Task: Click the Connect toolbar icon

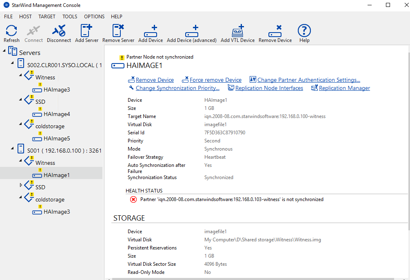Action: coord(33,31)
